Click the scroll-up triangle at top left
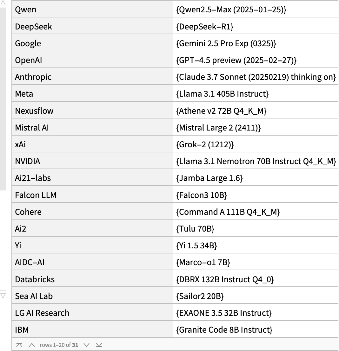This screenshot has width=339, height=351. point(3,4)
